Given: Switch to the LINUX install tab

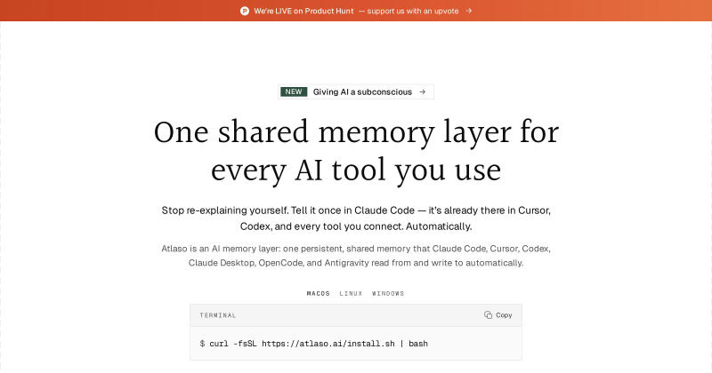Looking at the screenshot, I should click(x=351, y=294).
